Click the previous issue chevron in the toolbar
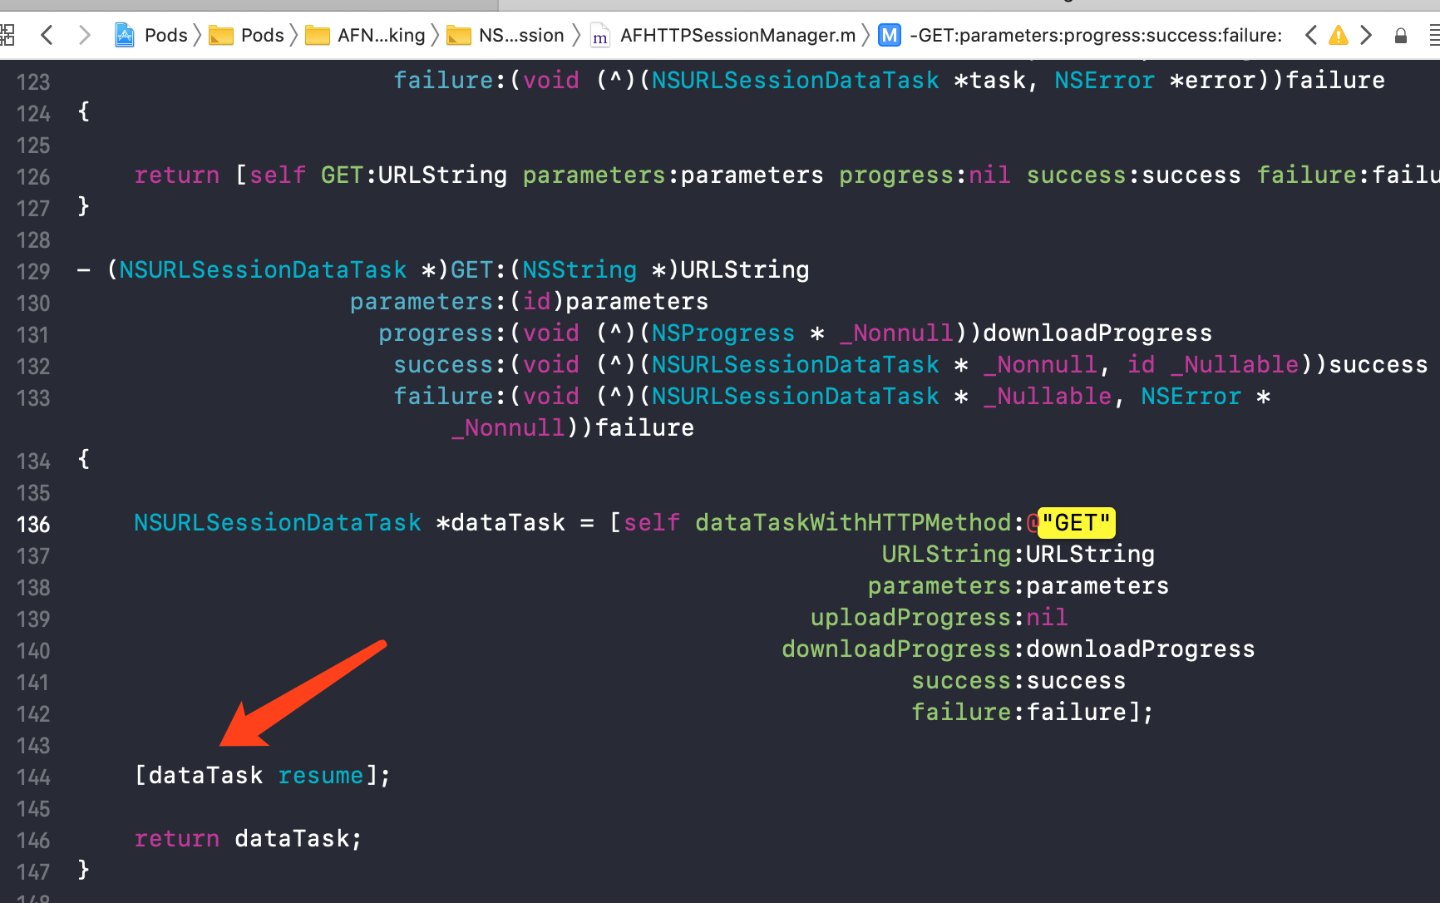This screenshot has width=1440, height=903. pyautogui.click(x=1311, y=35)
